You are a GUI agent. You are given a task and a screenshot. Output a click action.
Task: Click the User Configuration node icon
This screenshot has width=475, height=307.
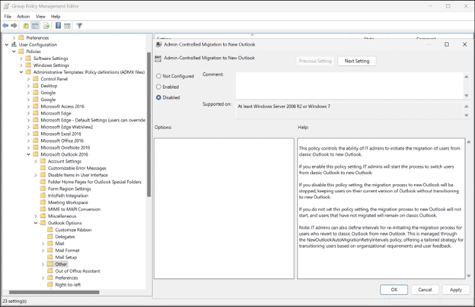pyautogui.click(x=14, y=45)
